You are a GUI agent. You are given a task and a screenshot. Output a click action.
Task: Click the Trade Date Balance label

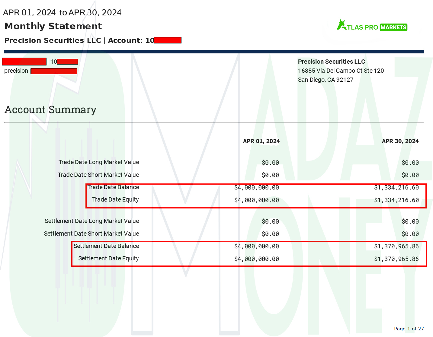point(113,187)
